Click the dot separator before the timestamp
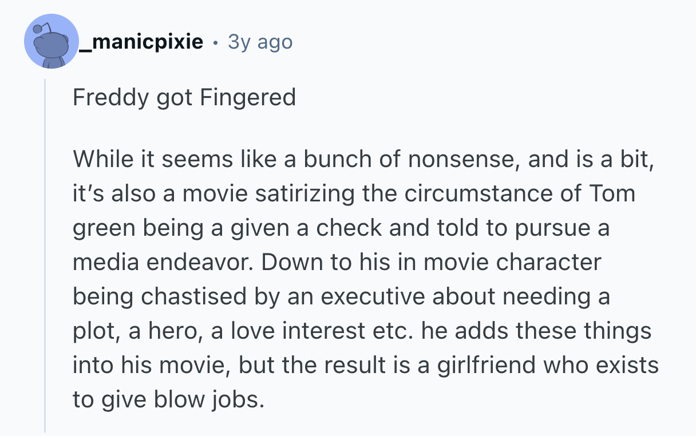Image resolution: width=696 pixels, height=436 pixels. [215, 42]
